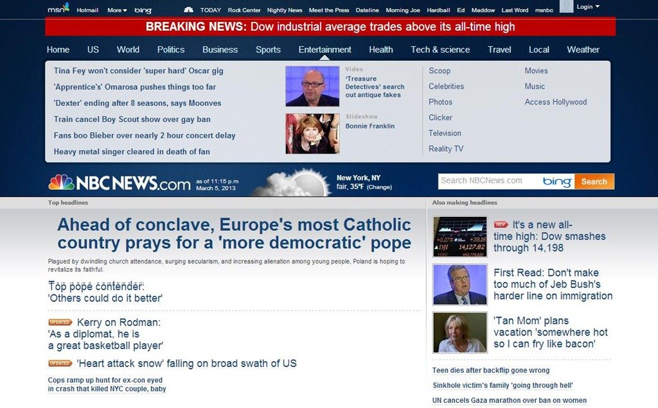This screenshot has height=408, width=658.
Task: Click the NBC peacock icon beside TODAY
Action: tap(188, 10)
